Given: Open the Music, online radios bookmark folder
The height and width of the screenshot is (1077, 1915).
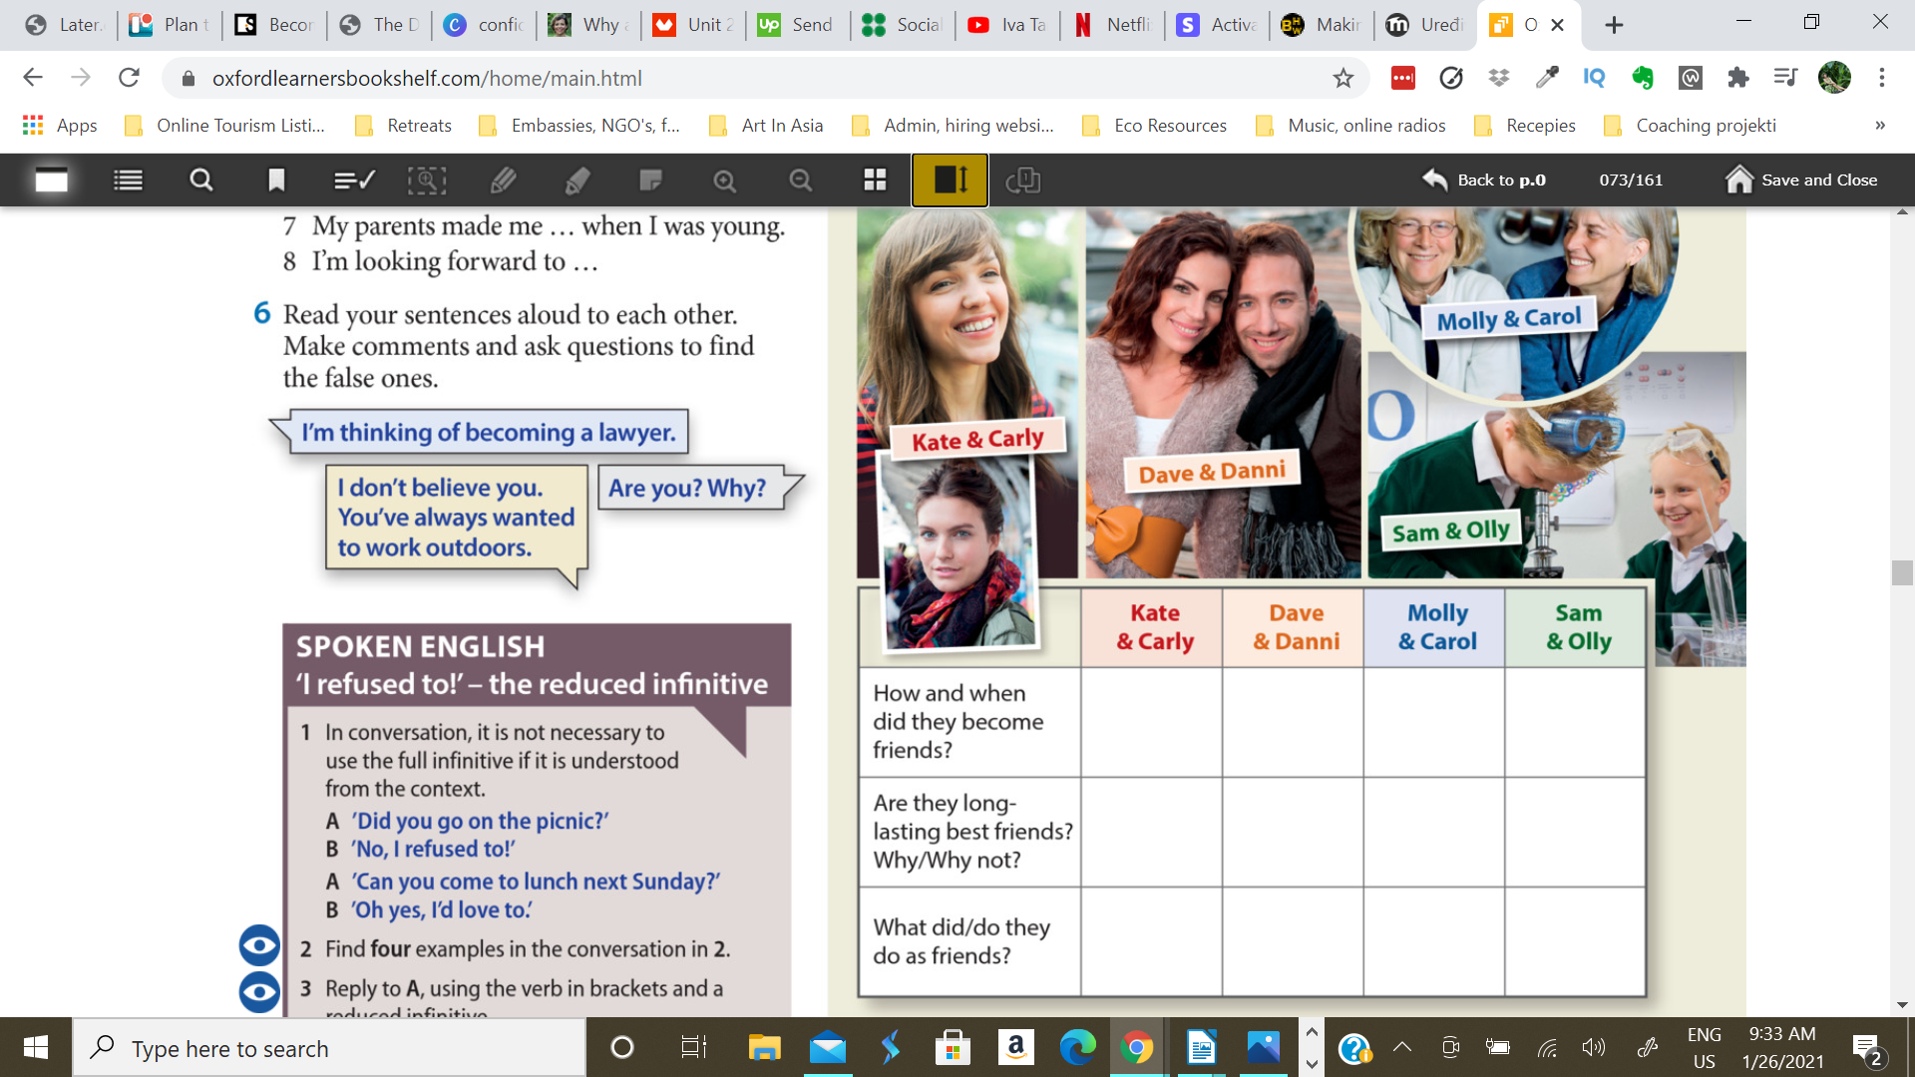Looking at the screenshot, I should click(x=1351, y=126).
